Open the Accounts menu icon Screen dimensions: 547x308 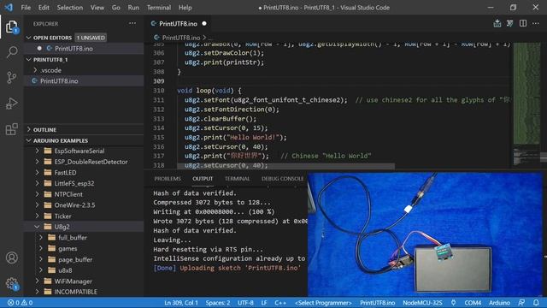click(x=11, y=258)
